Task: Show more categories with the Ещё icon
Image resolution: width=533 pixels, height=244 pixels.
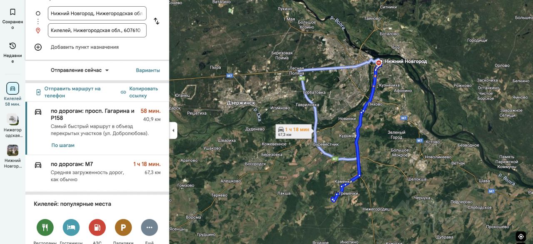Action: pos(149,227)
